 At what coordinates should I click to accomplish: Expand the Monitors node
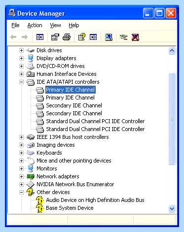point(21,168)
